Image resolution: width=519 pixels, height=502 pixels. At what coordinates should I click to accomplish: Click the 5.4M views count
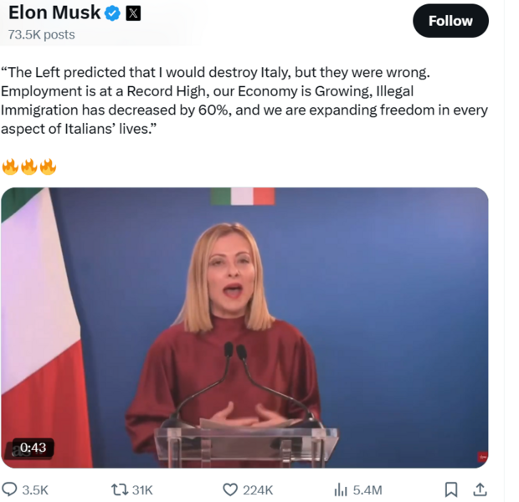(367, 490)
